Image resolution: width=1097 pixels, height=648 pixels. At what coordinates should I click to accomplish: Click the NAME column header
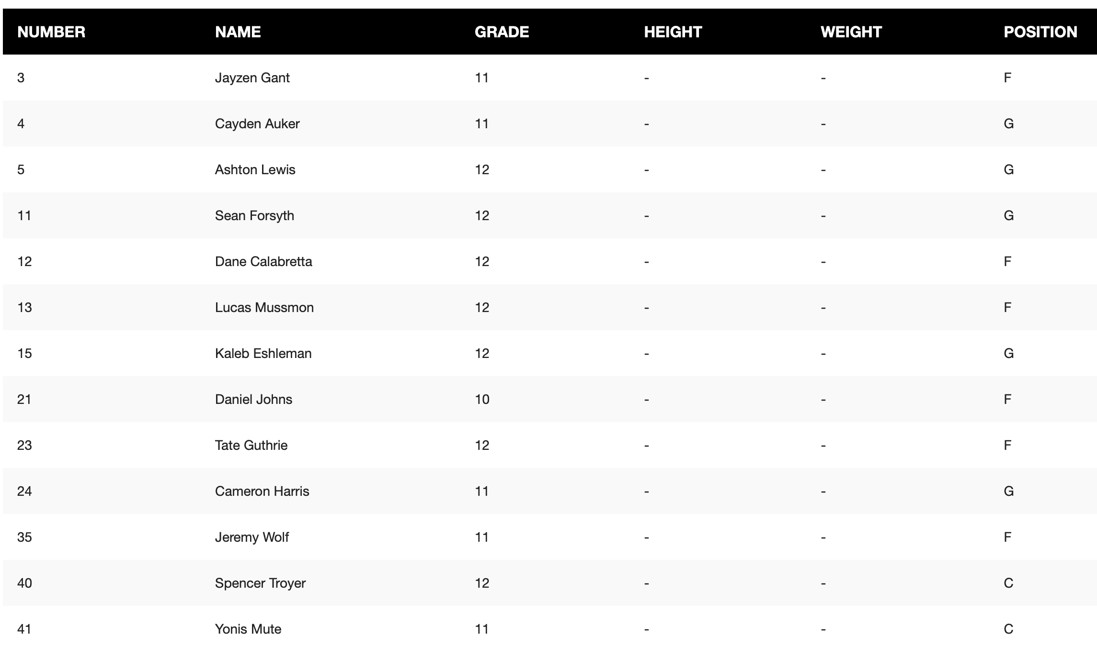238,32
